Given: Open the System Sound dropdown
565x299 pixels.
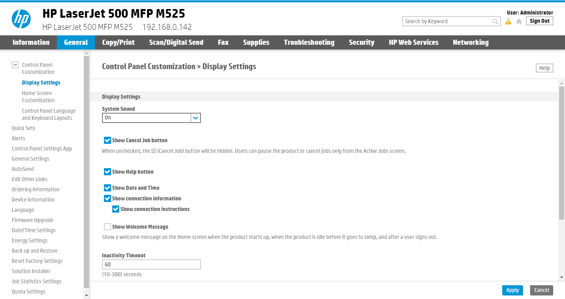Looking at the screenshot, I should [x=151, y=118].
